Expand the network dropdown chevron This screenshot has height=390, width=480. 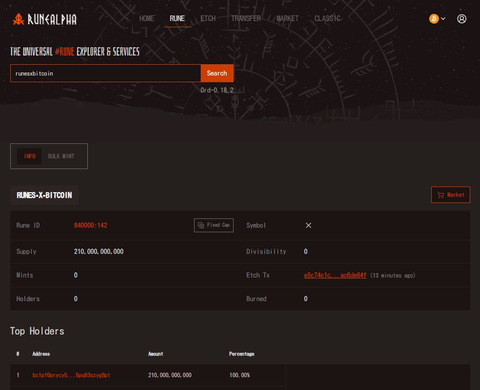[x=443, y=18]
